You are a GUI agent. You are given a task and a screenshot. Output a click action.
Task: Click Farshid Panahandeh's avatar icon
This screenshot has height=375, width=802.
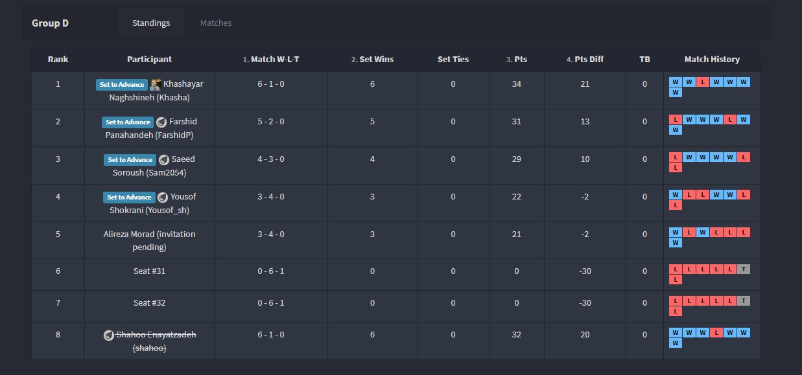coord(161,122)
